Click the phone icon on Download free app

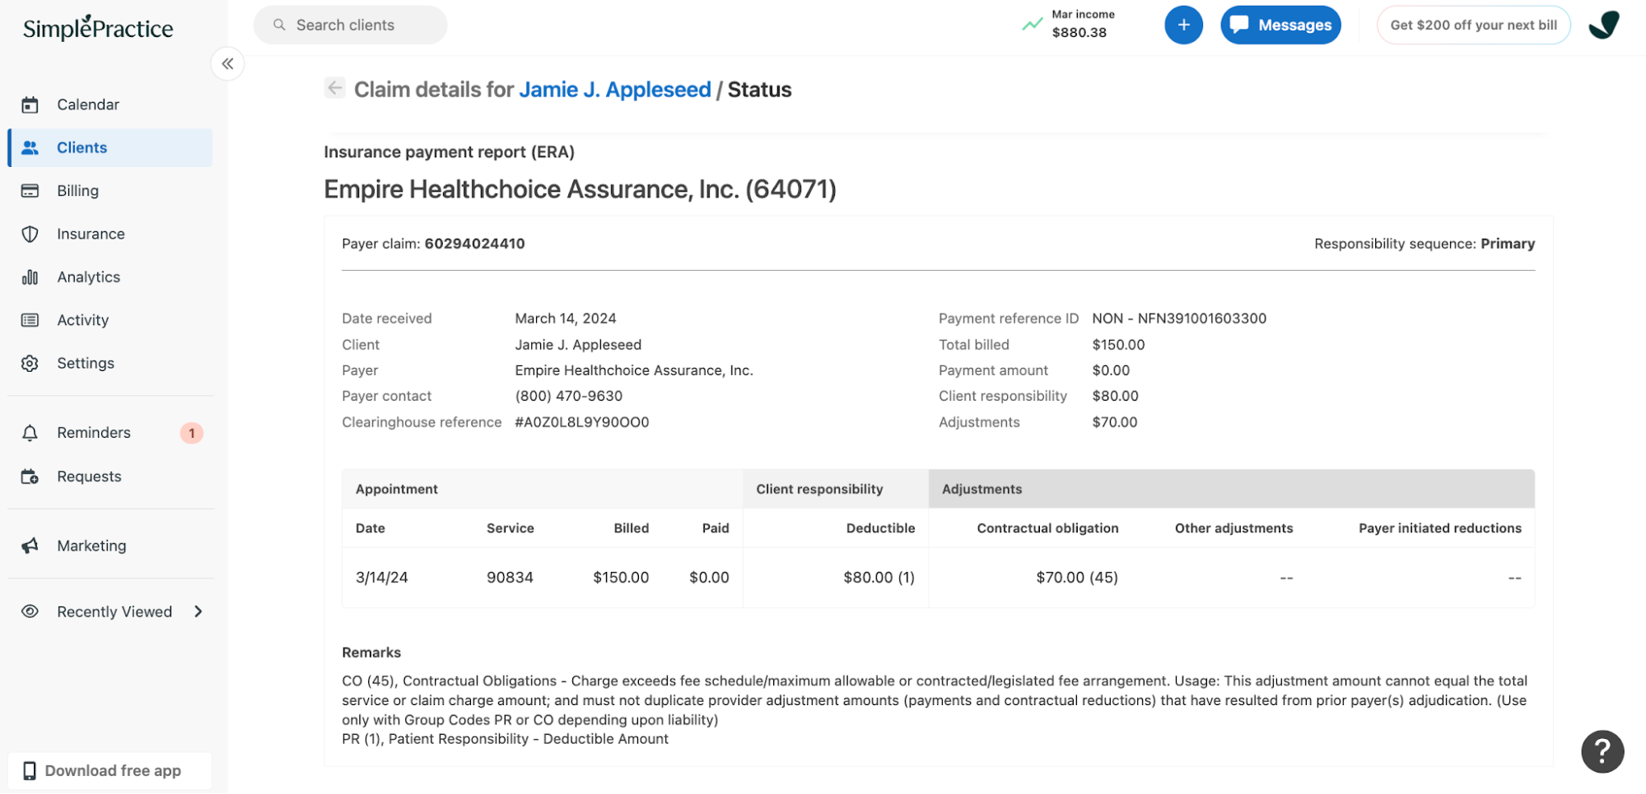point(30,771)
